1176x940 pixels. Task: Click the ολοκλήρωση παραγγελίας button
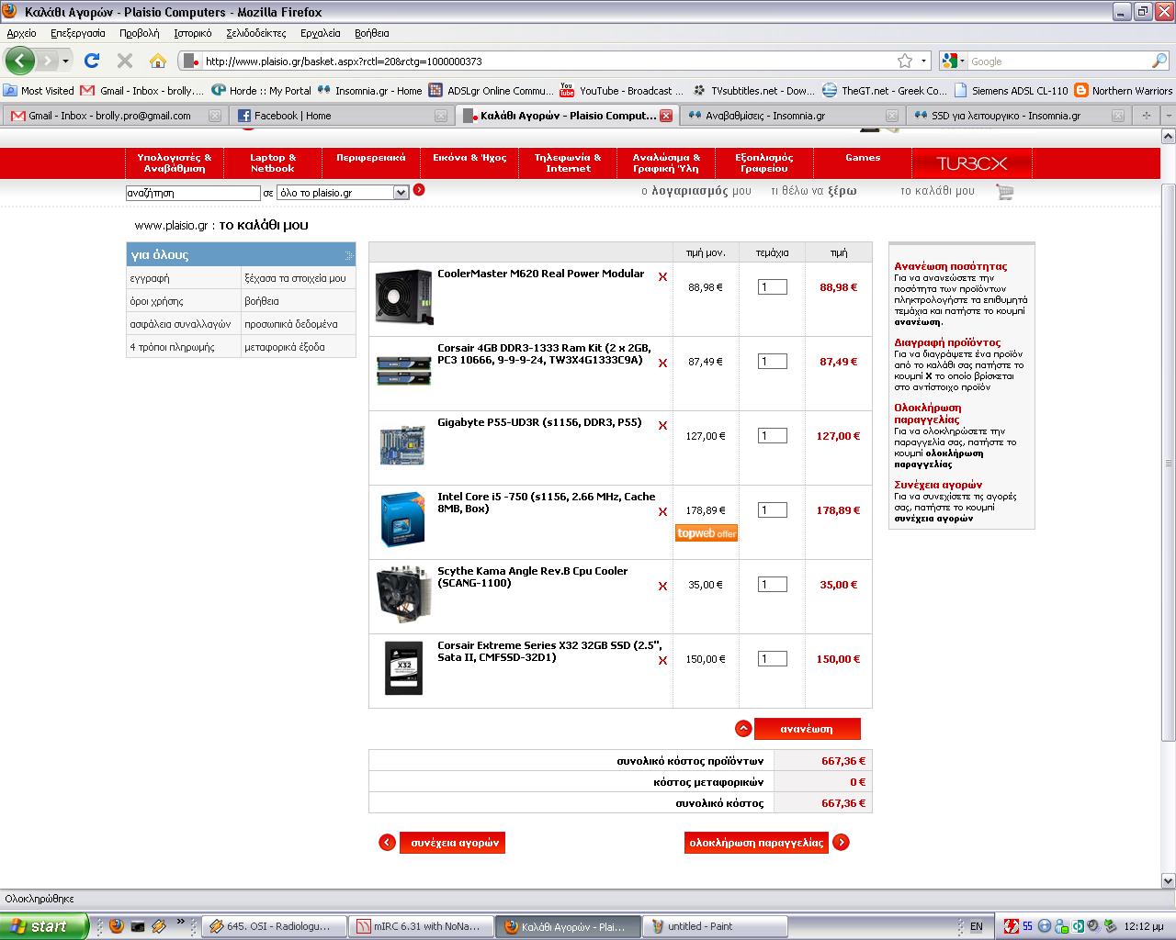click(756, 843)
